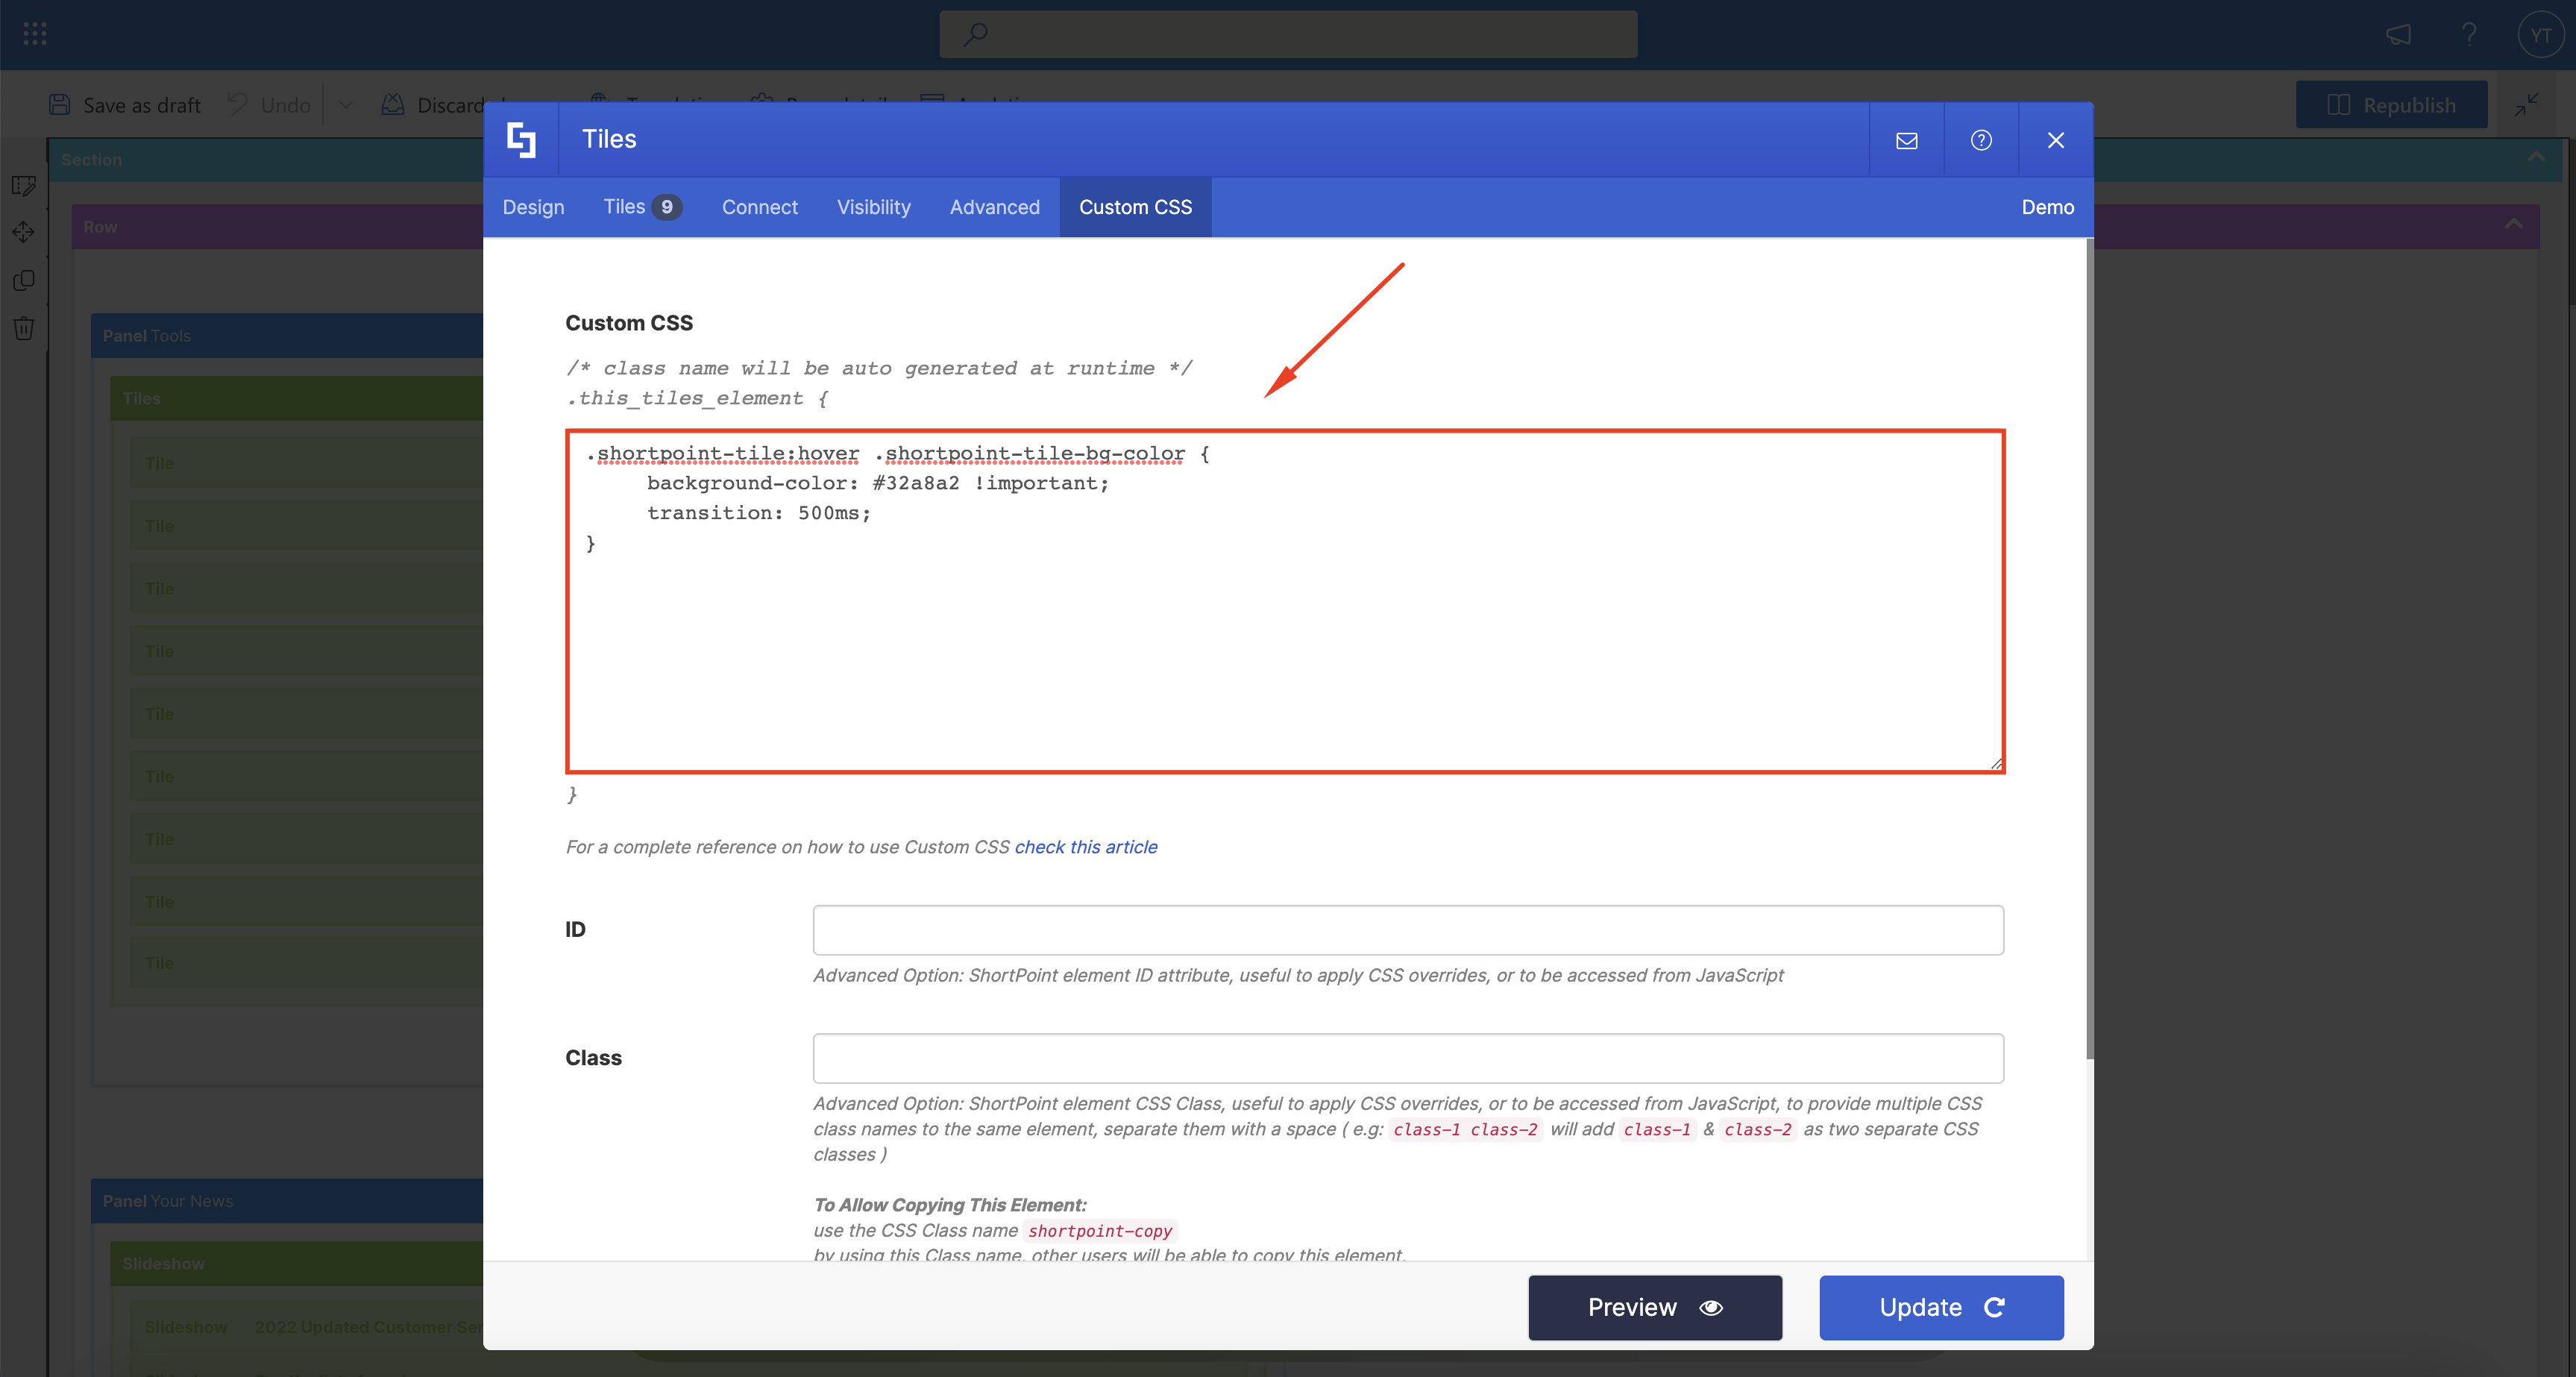Click the check this article link
The width and height of the screenshot is (2576, 1377).
(x=1086, y=846)
